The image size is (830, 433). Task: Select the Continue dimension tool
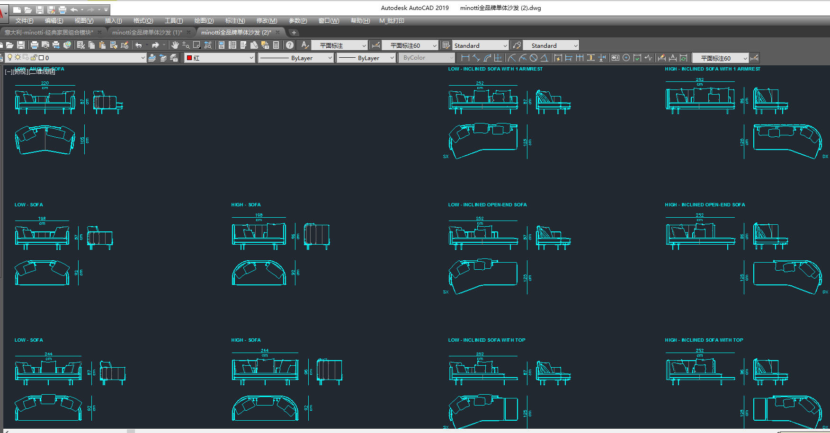pos(580,58)
